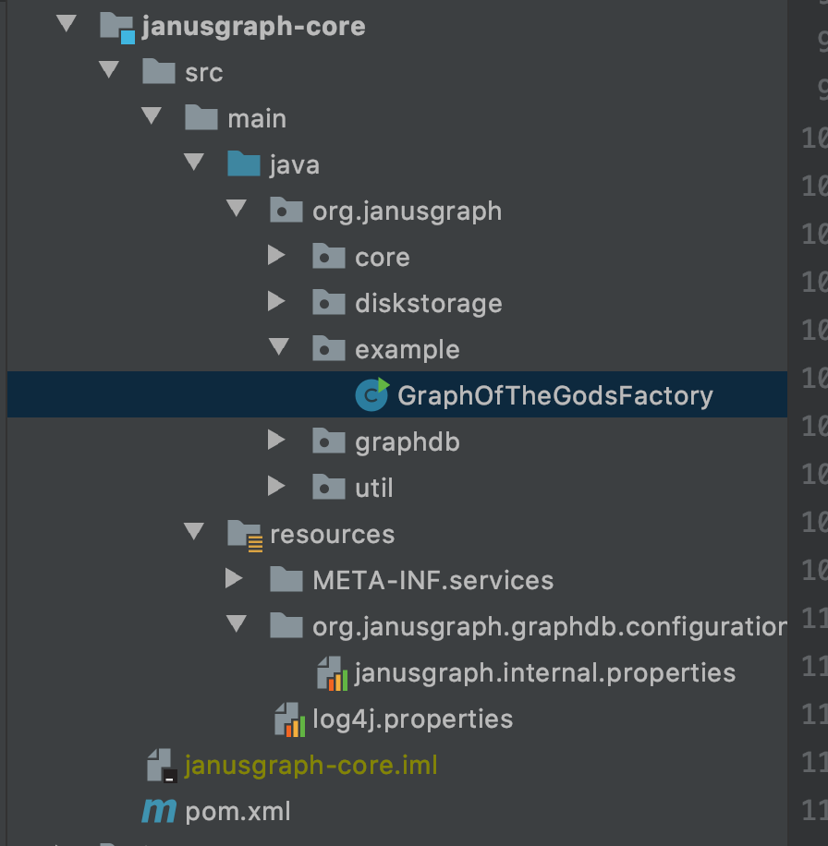Expand the META-INF.services folder

pos(236,580)
